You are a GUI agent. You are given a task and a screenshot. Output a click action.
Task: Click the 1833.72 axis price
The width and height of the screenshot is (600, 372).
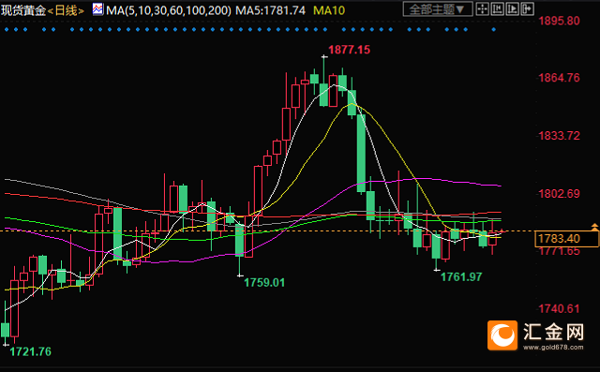tap(559, 136)
